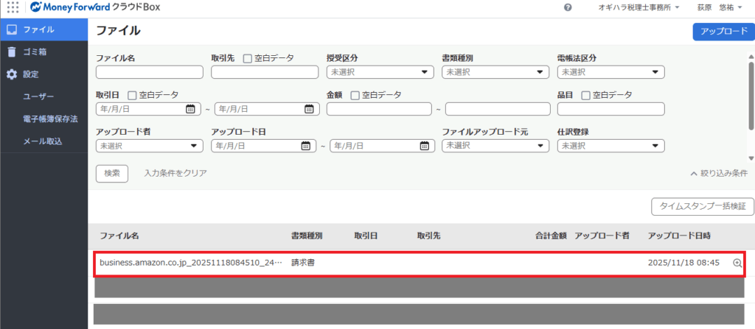Open ゴミ箱 in the sidebar
The height and width of the screenshot is (329, 755).
(36, 52)
